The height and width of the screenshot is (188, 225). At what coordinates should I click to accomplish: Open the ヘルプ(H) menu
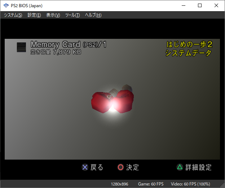click(x=93, y=15)
